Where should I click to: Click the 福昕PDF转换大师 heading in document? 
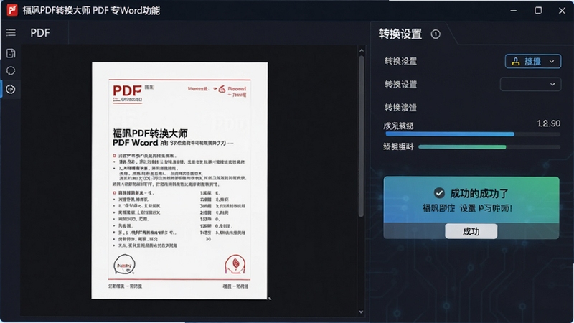coord(150,133)
